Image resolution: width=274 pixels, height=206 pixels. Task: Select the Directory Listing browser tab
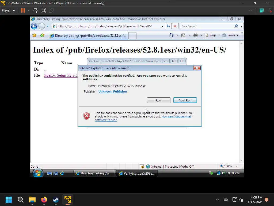pyautogui.click(x=89, y=36)
